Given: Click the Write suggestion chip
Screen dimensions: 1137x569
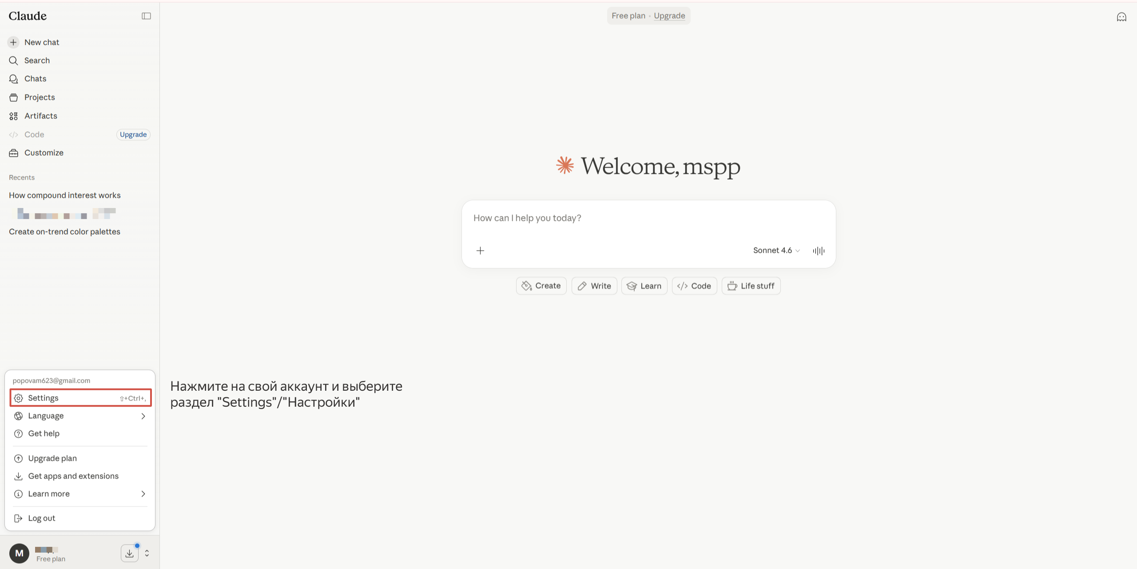Looking at the screenshot, I should [594, 286].
